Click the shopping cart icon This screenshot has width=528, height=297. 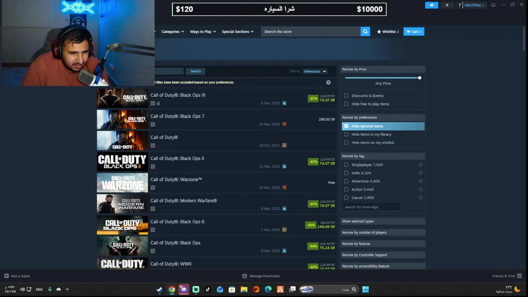click(x=408, y=32)
